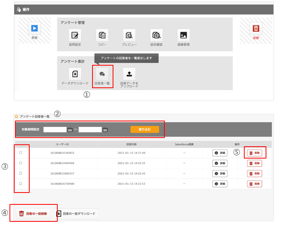Open 詳細 for user 161068816739489
Screen dimensions: 281x238
click(220, 184)
